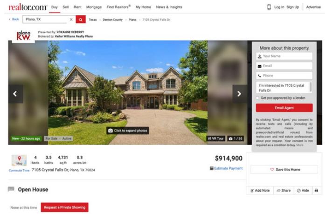Expand Find Realtors navigation item

(118, 7)
